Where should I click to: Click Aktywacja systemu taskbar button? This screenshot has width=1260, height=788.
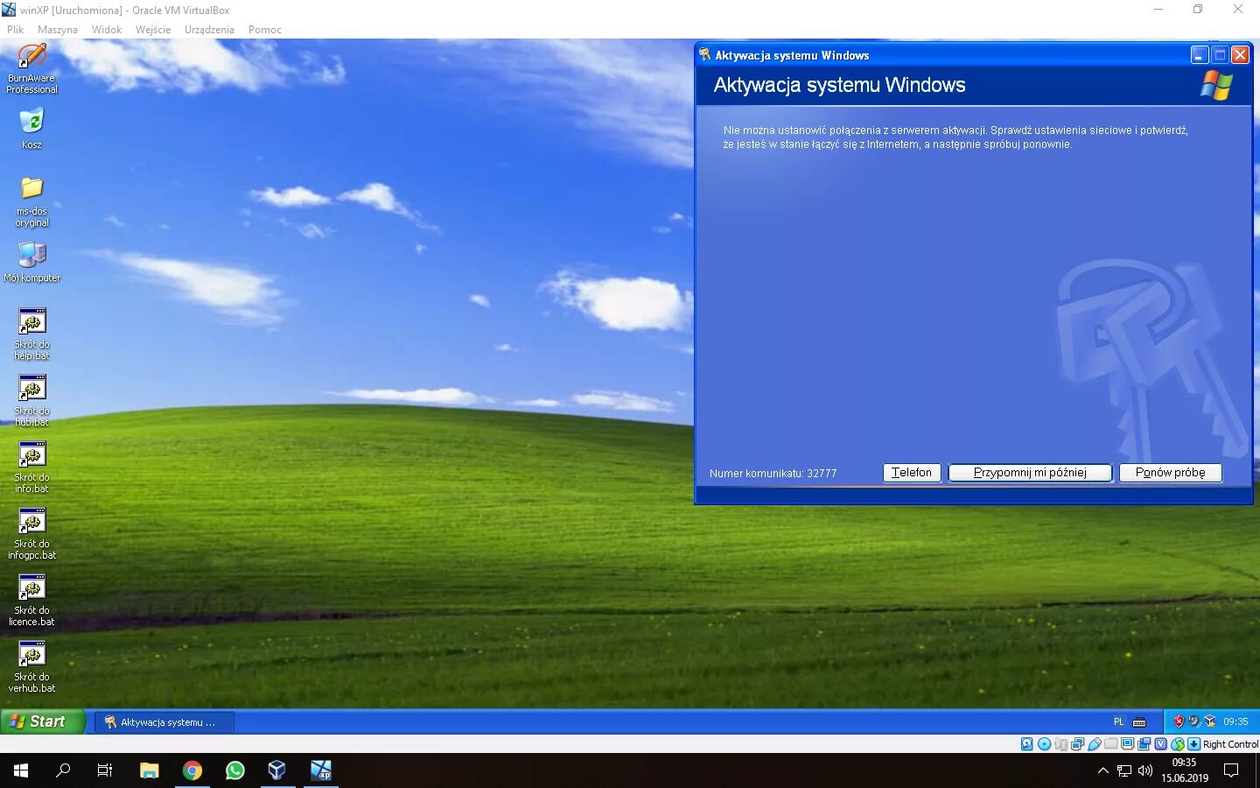tap(164, 722)
